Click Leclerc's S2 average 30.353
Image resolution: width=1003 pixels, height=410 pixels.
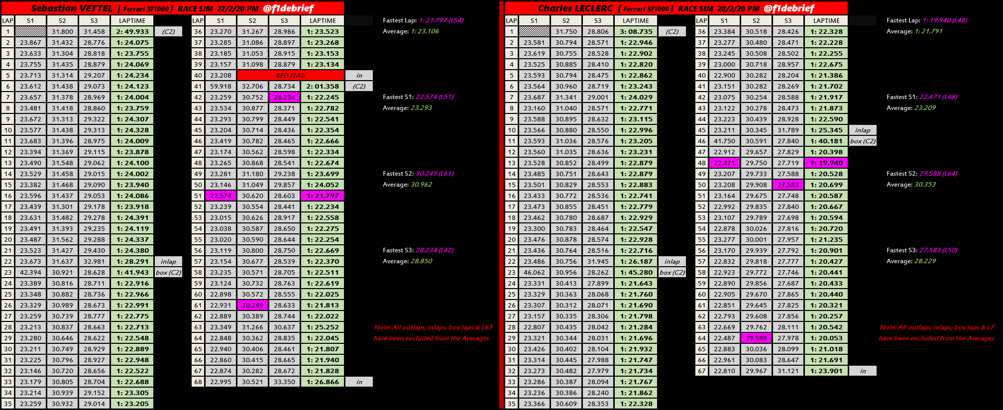pyautogui.click(x=925, y=185)
